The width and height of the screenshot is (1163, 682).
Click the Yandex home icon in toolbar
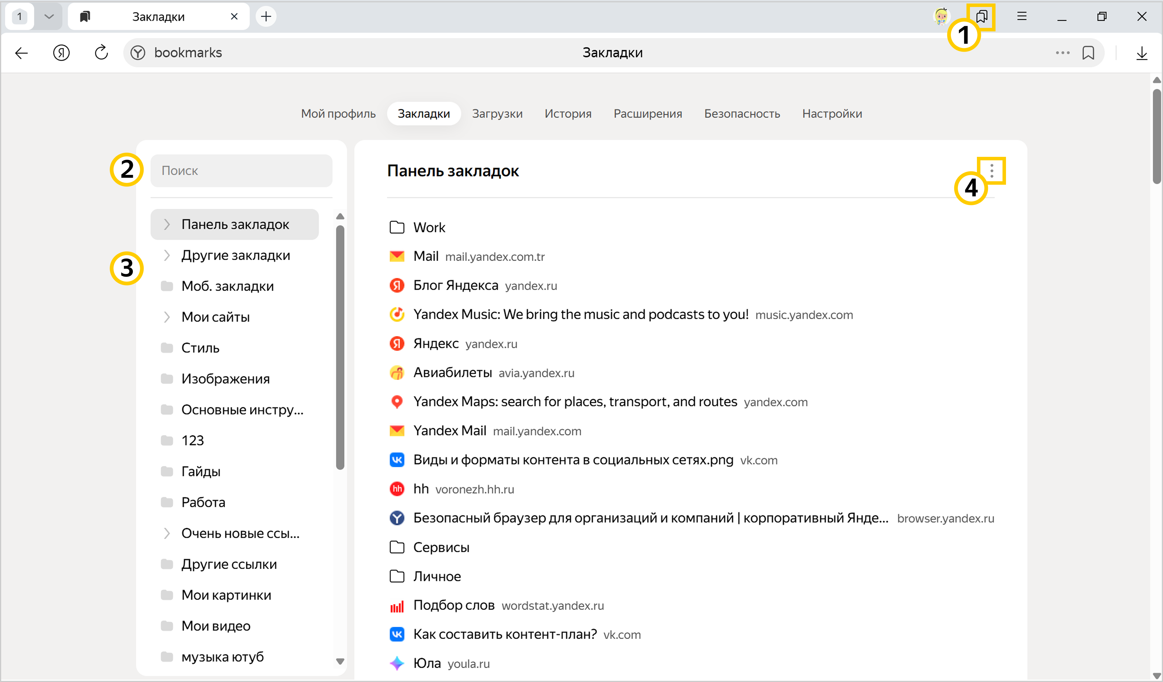(x=61, y=53)
